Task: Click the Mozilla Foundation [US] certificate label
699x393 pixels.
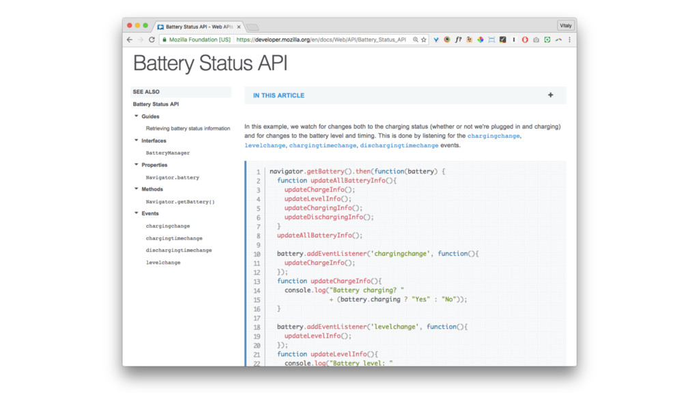Action: tap(200, 40)
